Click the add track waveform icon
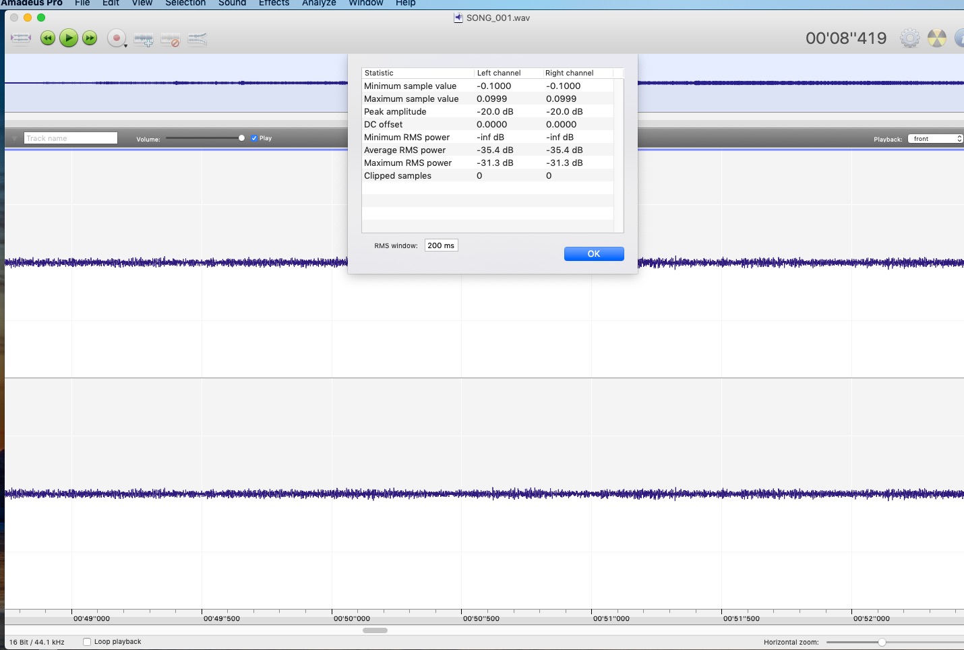964x650 pixels. click(x=143, y=40)
